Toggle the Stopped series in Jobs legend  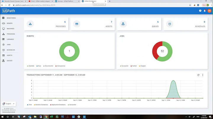pos(142,66)
